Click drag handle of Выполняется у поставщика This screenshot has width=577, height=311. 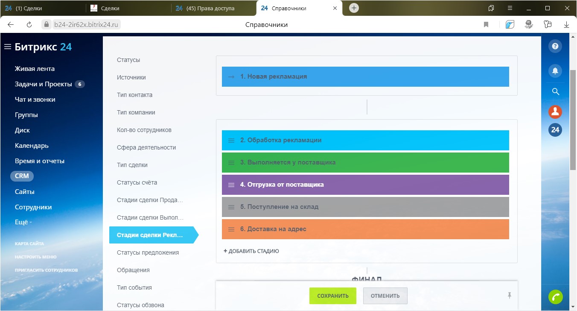[x=231, y=162]
